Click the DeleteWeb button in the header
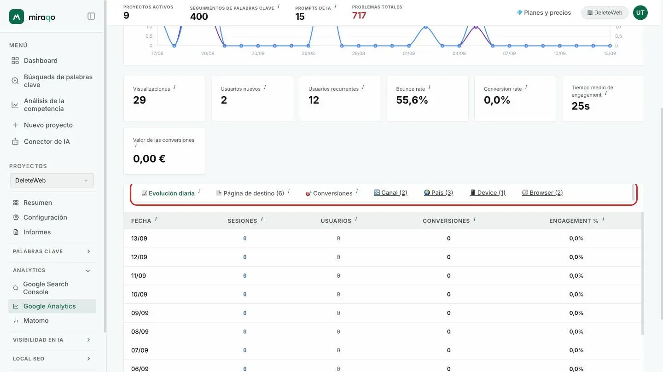Screen dimensions: 663x372 [x=605, y=13]
